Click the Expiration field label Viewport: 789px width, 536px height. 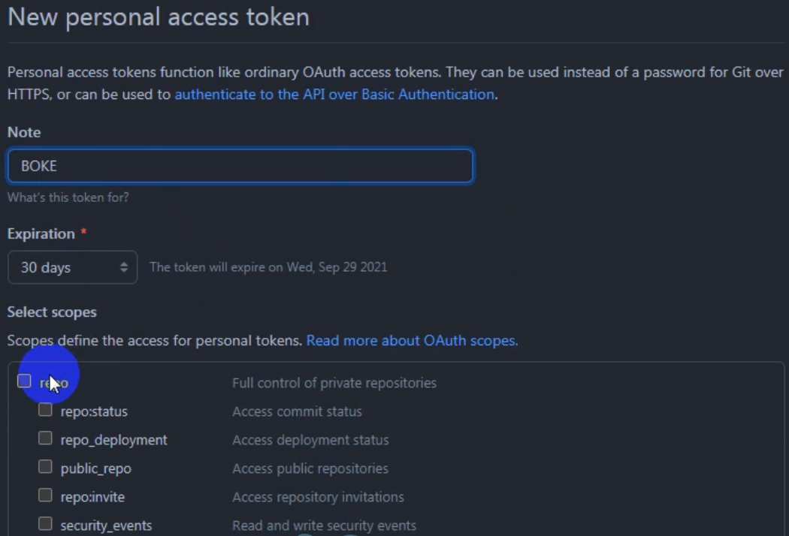(x=41, y=233)
